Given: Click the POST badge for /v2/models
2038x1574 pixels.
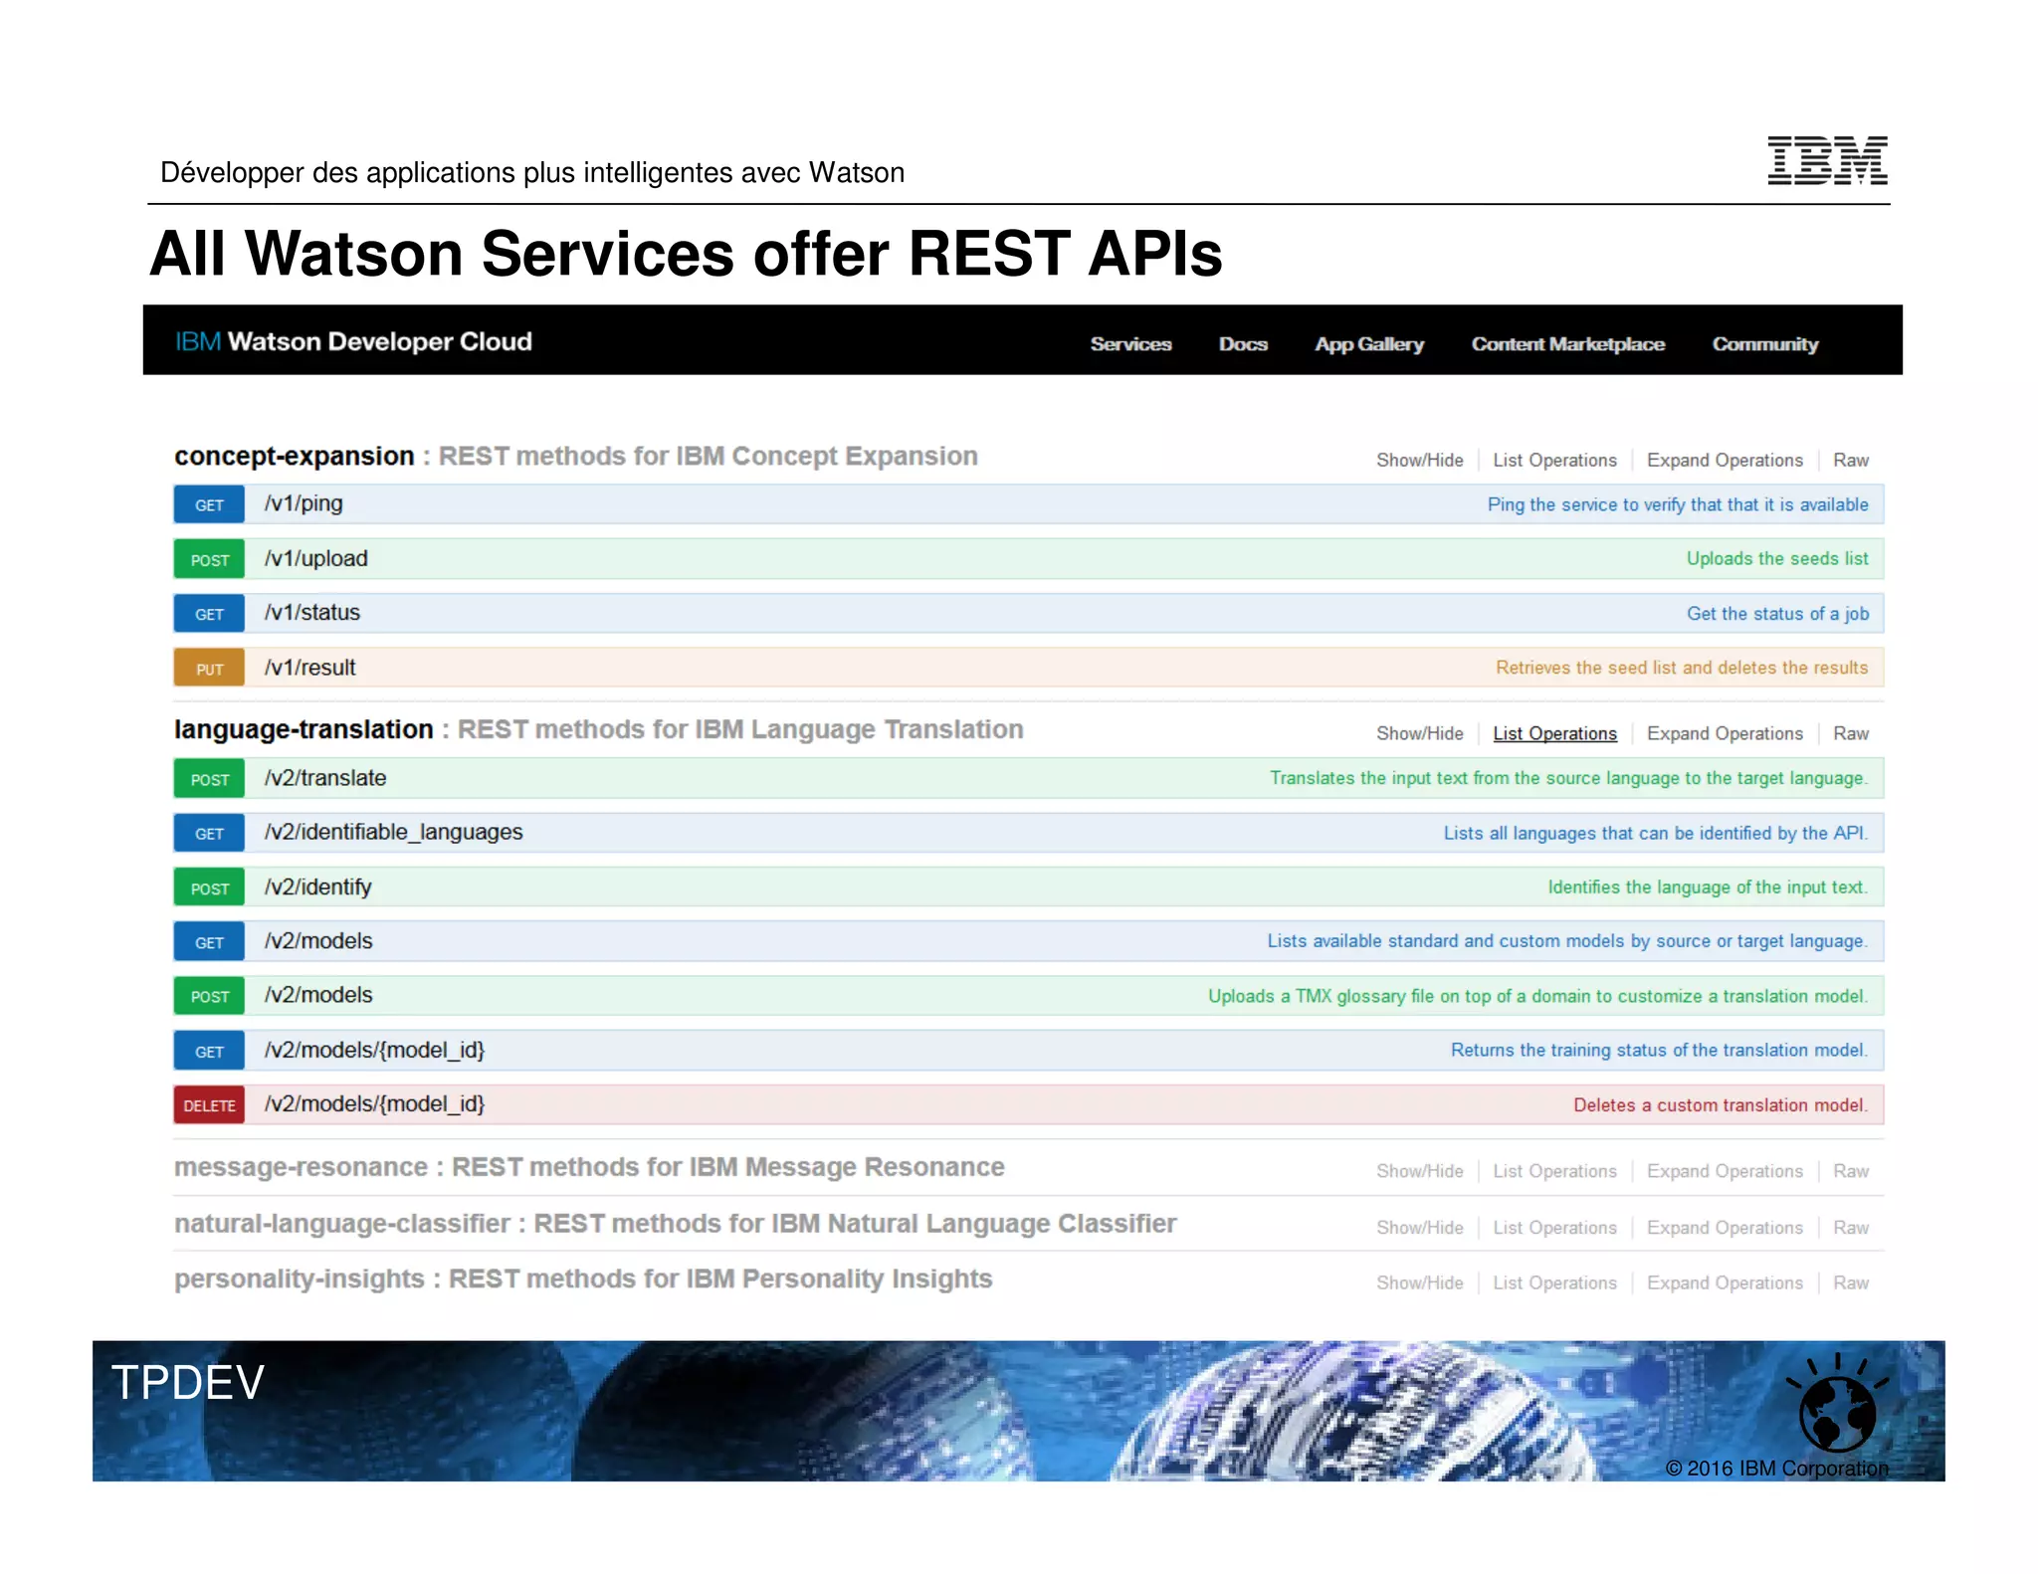Looking at the screenshot, I should click(x=209, y=996).
